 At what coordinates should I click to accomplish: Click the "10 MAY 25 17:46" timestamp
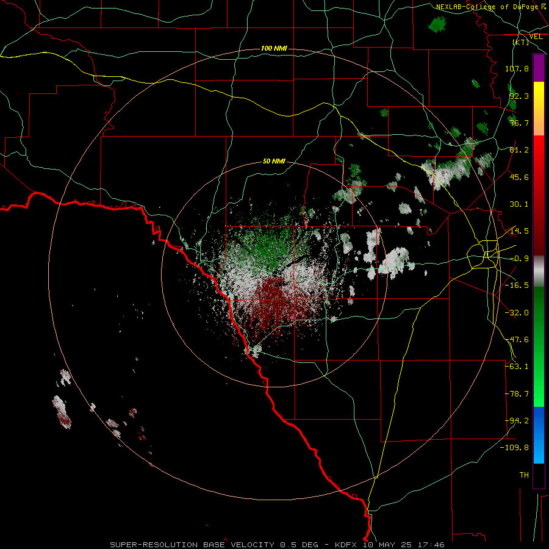click(x=403, y=545)
